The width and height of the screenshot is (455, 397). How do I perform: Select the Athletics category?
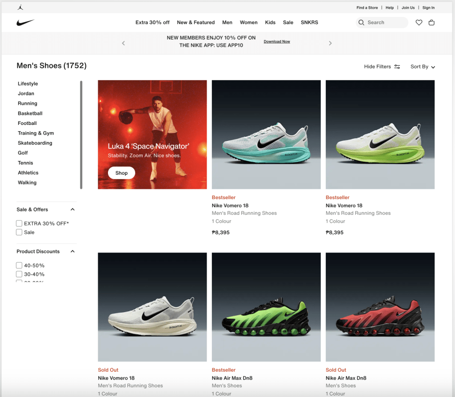(28, 172)
